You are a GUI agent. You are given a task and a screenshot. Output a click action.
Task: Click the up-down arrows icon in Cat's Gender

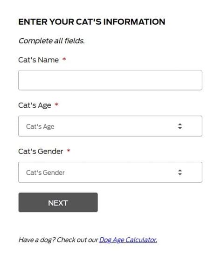pyautogui.click(x=180, y=172)
